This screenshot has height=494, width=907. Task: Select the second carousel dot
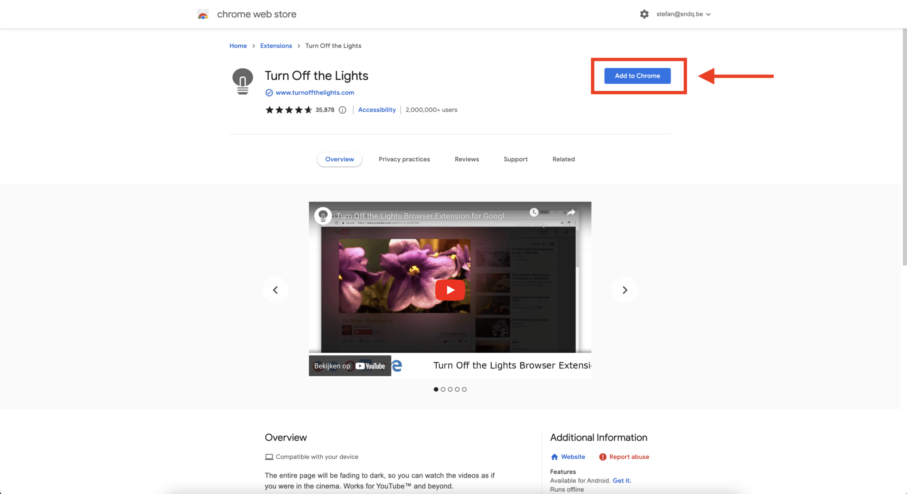tap(443, 389)
